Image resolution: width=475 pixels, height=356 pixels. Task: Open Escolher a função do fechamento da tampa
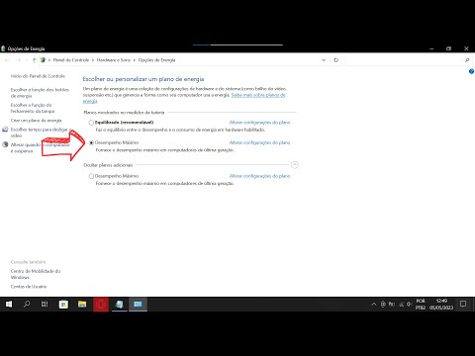33,108
